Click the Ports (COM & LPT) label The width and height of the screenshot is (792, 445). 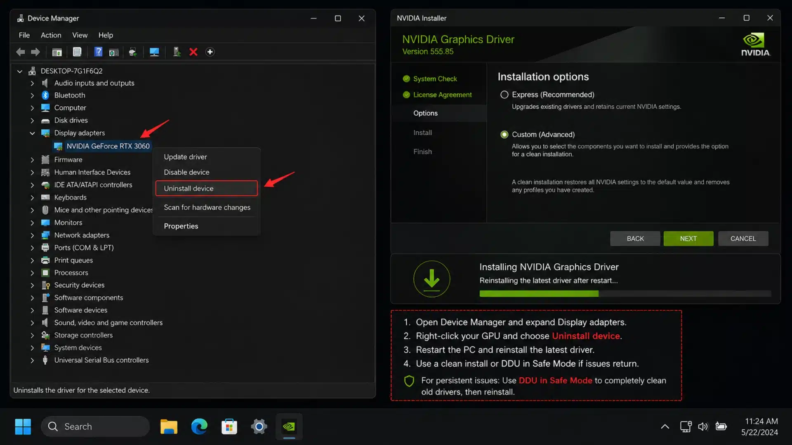(84, 248)
